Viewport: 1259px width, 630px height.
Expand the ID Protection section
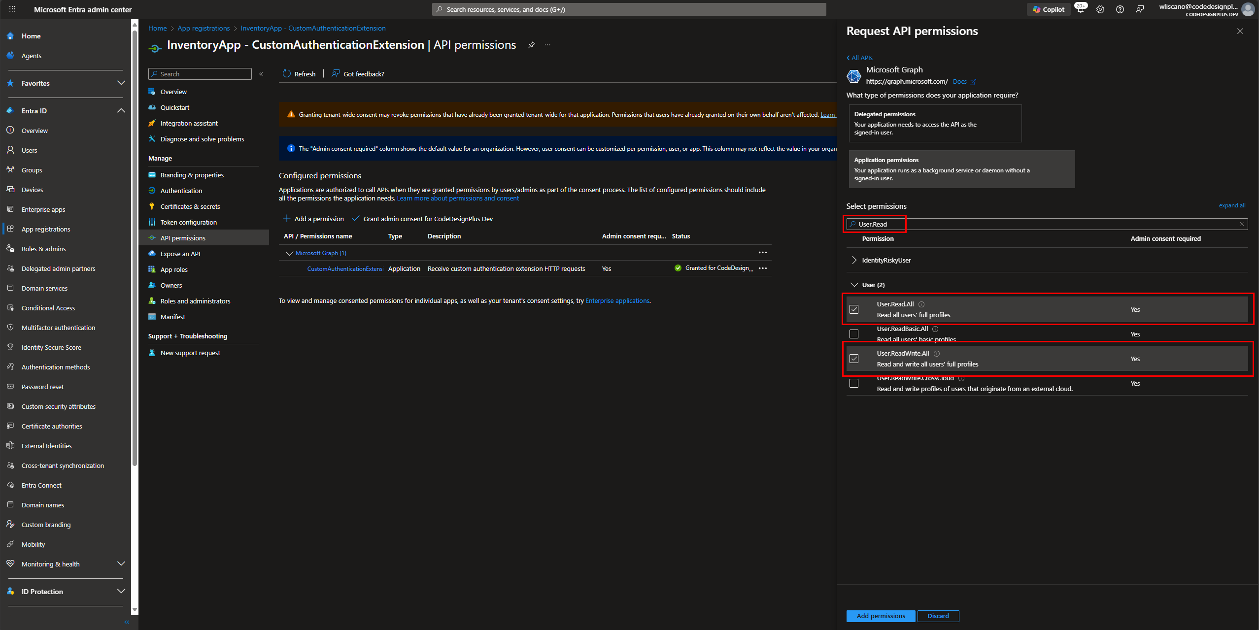point(121,591)
